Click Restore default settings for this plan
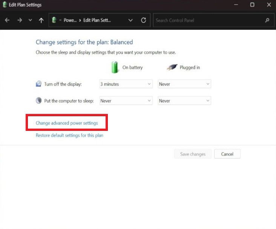The height and width of the screenshot is (229, 276). pos(69,135)
